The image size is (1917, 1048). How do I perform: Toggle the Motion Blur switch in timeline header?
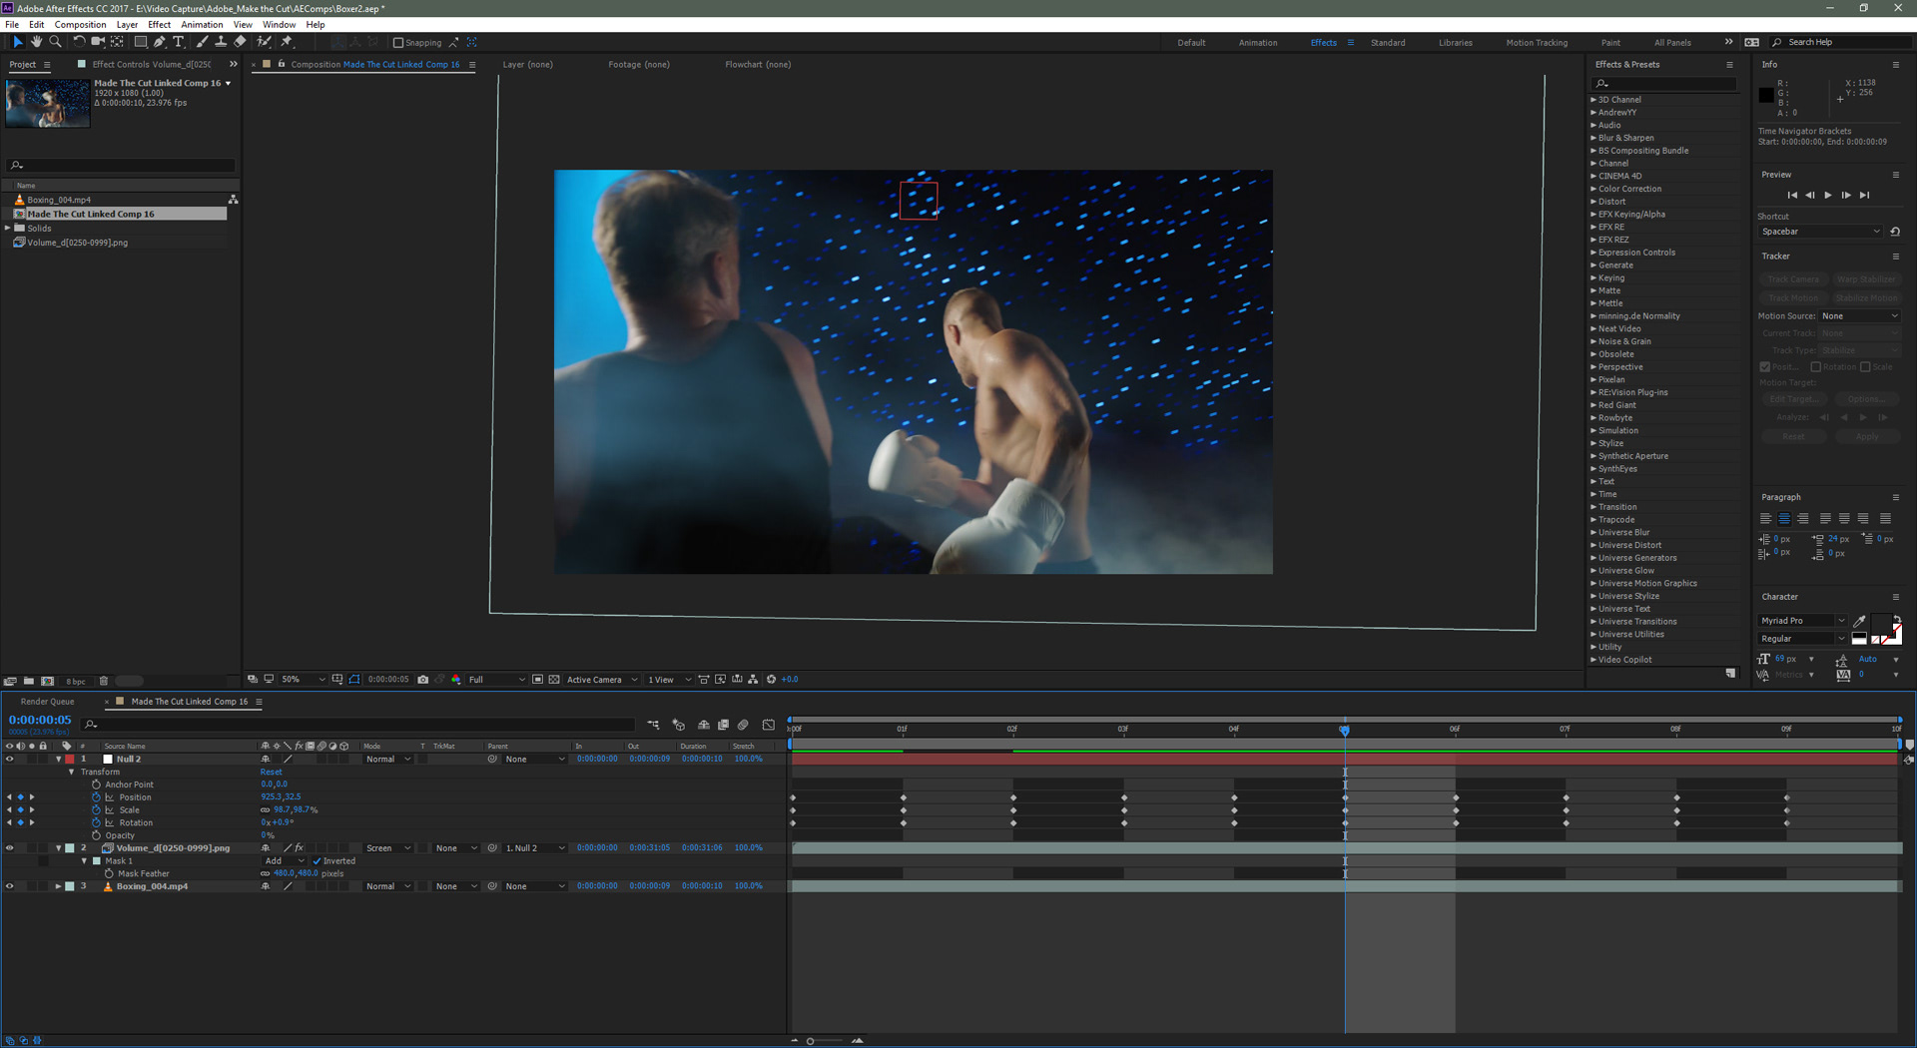pos(744,725)
